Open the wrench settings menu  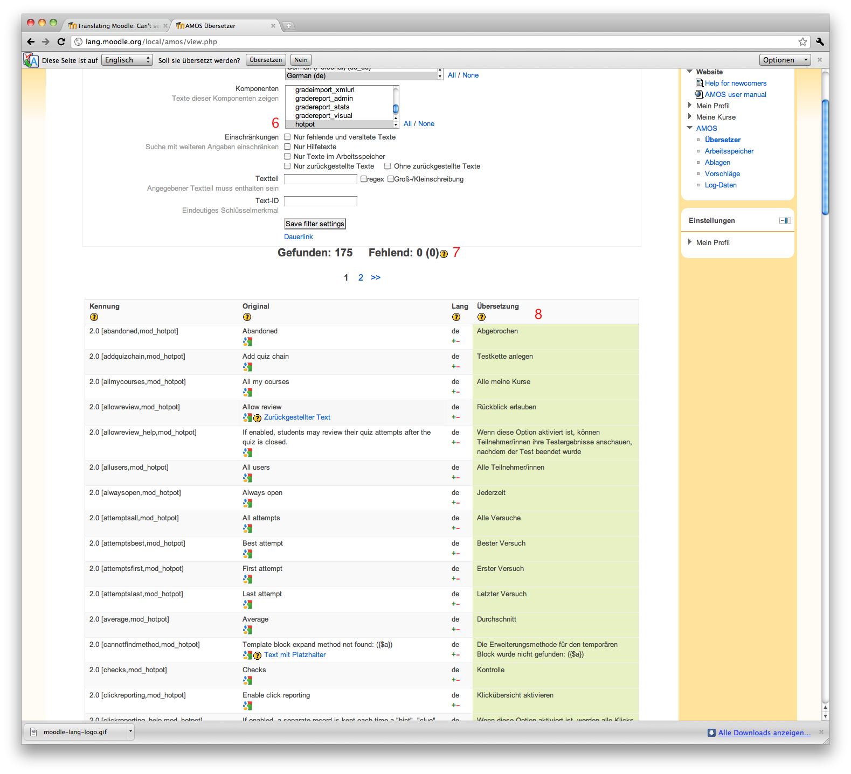820,41
